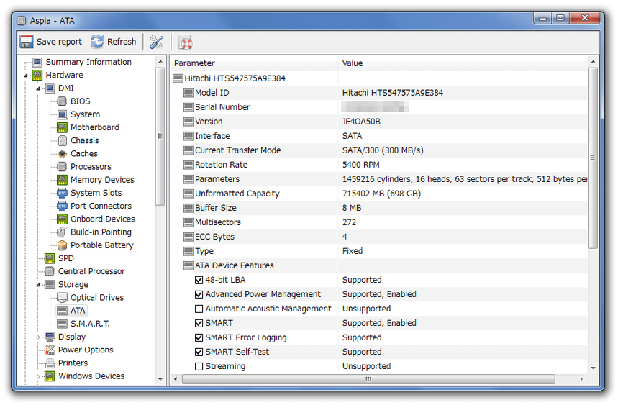Click the details list scroll down arrow
Image resolution: width=618 pixels, height=405 pixels.
593,368
